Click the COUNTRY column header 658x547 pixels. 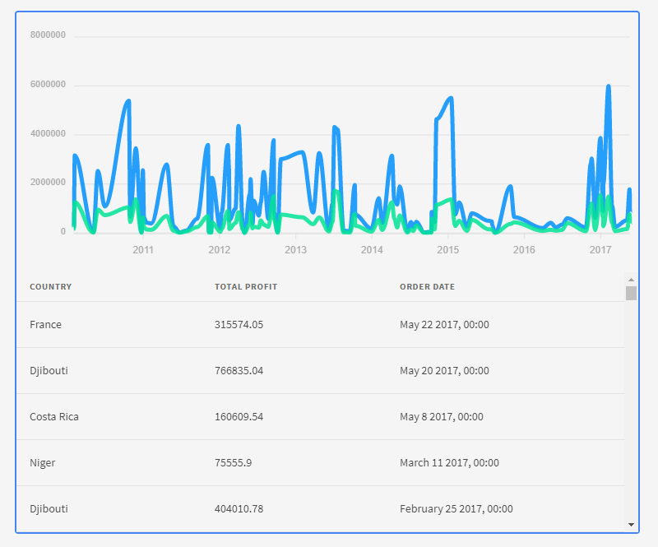tap(50, 287)
